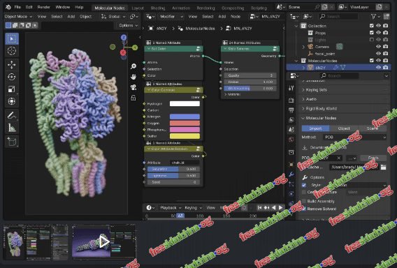This screenshot has width=397, height=268.
Task: Activate the 3D cursor tool
Action: coord(12,51)
